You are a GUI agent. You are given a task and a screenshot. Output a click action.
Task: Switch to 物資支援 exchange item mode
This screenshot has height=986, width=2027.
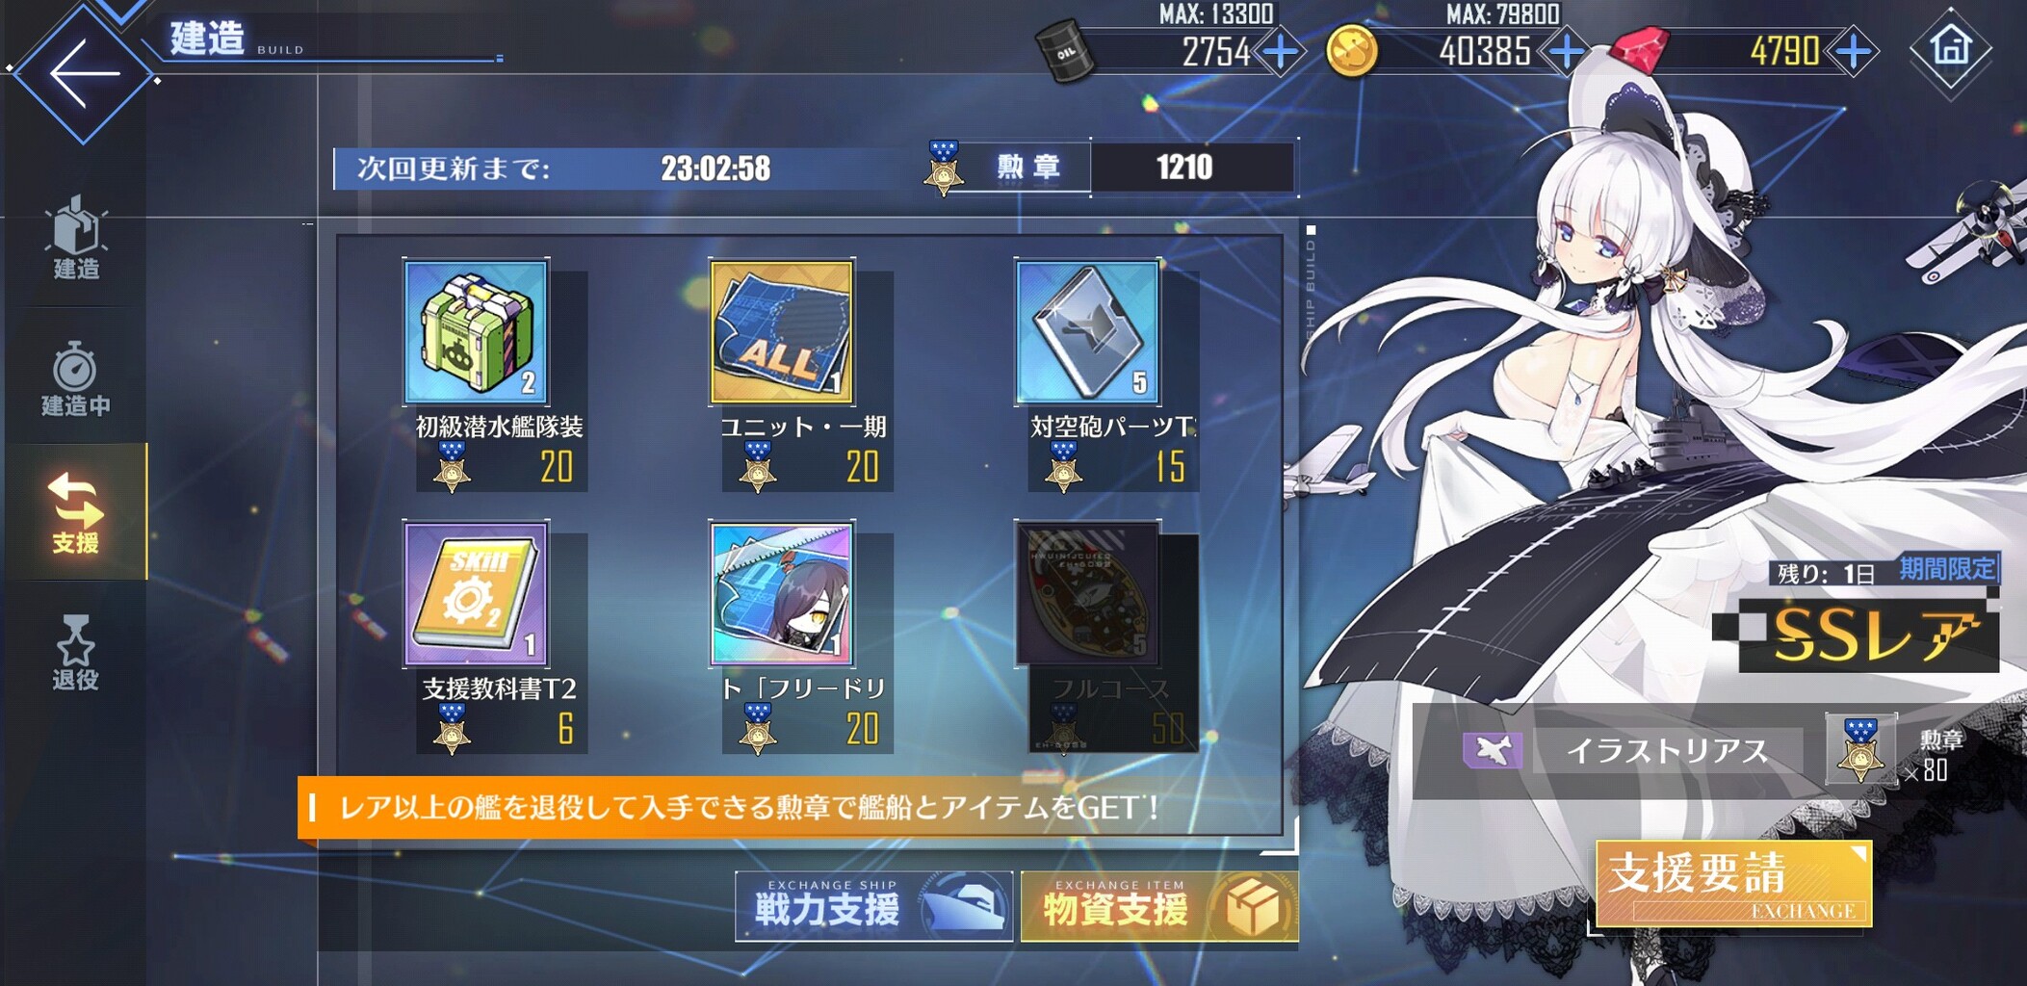tap(1159, 906)
